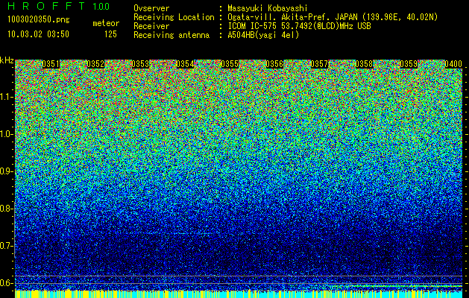
Task: Click the 0.8 frequency axis label
Action: coord(6,209)
